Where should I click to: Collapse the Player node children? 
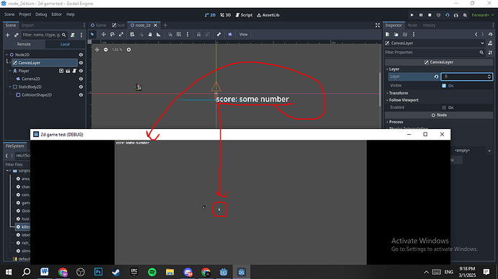(x=10, y=71)
